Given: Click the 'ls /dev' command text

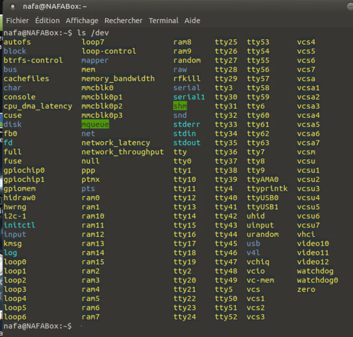Looking at the screenshot, I should pyautogui.click(x=93, y=33).
